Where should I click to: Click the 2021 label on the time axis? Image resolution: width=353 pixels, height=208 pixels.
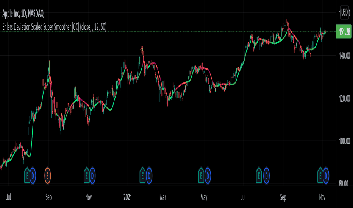pos(128,197)
